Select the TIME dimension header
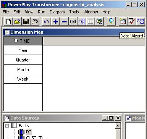 (x=23, y=41)
